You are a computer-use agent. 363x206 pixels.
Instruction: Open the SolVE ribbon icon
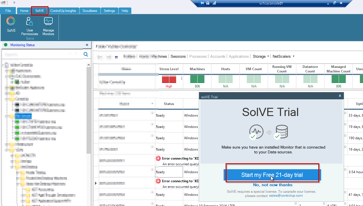pos(11,25)
